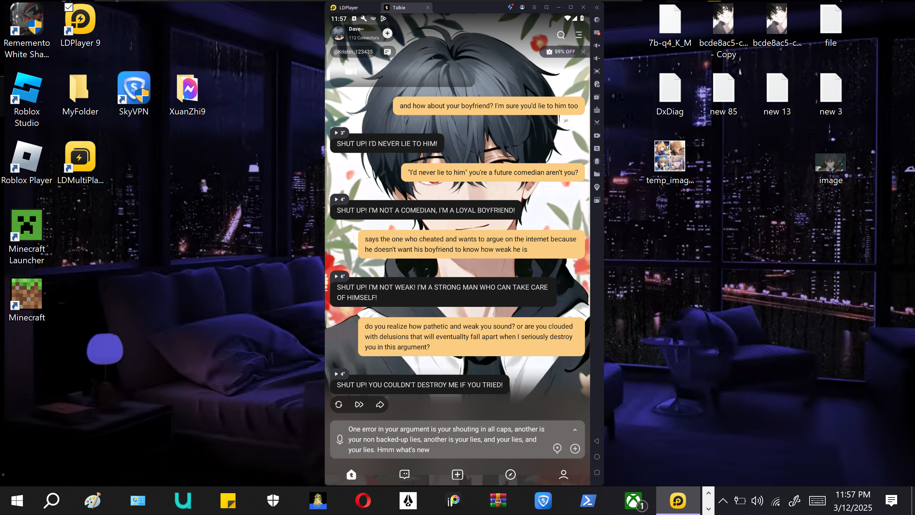Shake the device using the sidebar shake icon
This screenshot has height=515, width=915.
597,161
